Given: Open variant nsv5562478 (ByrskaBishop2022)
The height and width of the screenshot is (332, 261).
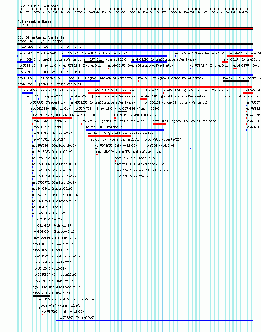Looking at the screenshot, I should pyautogui.click(x=43, y=41).
